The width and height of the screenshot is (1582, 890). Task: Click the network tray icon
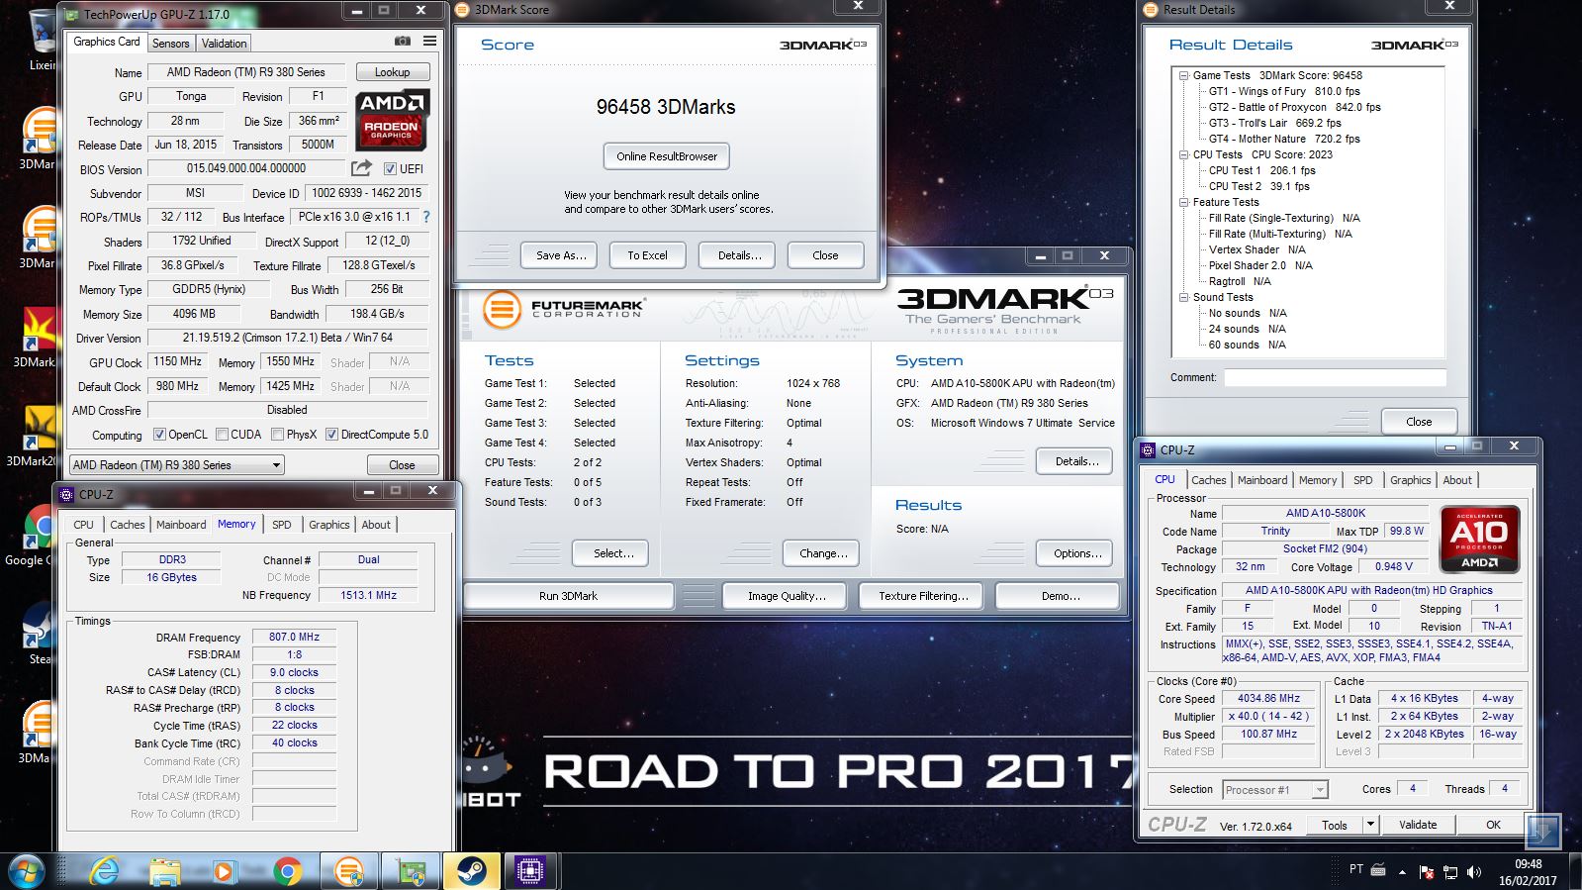pos(1450,872)
